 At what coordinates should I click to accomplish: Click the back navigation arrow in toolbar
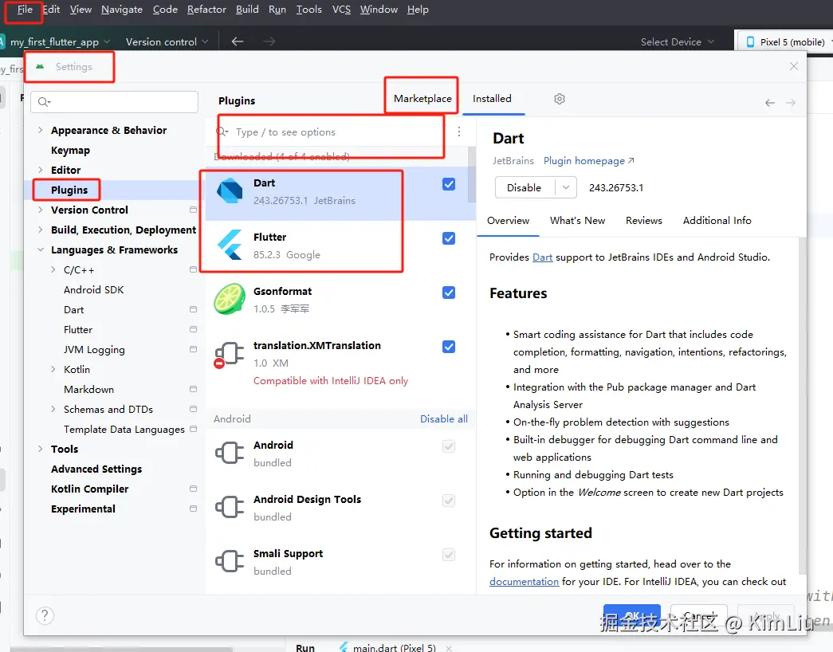click(238, 41)
